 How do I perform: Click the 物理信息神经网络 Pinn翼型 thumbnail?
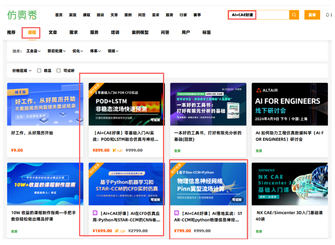click(x=208, y=184)
